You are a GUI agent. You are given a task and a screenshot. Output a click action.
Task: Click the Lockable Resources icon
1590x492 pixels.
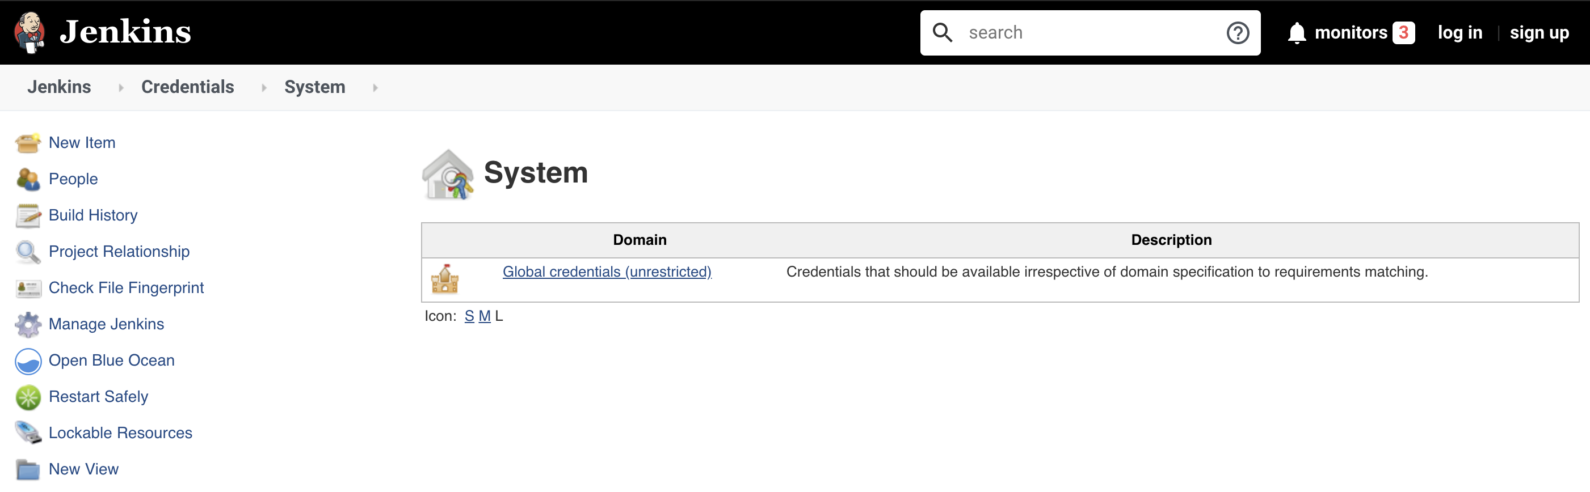click(x=28, y=433)
